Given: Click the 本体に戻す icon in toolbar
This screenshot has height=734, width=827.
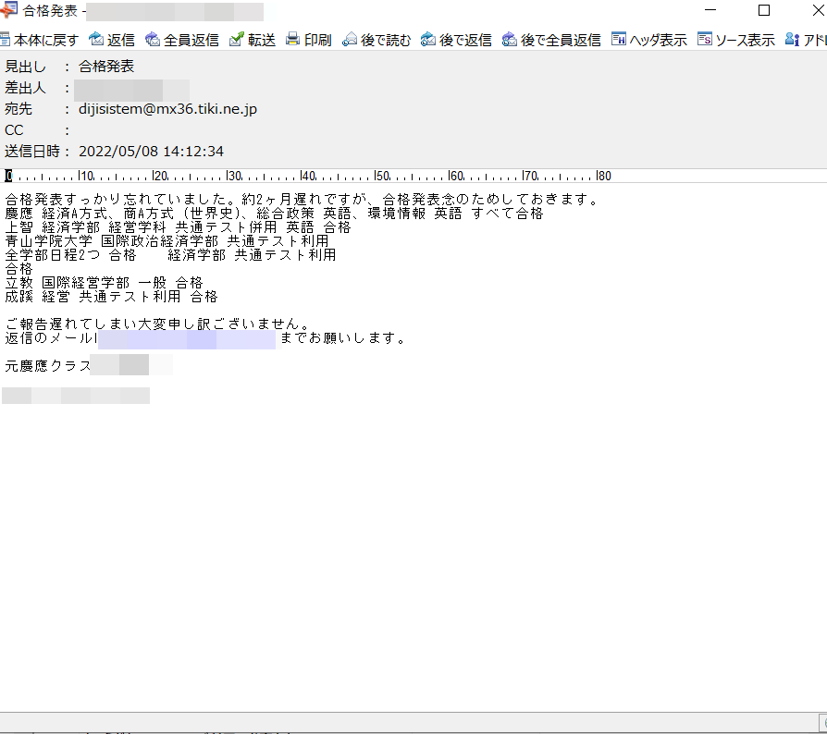Looking at the screenshot, I should tap(5, 40).
